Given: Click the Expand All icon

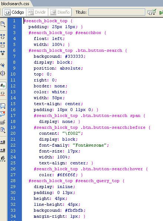Looking at the screenshot, I should (x=3, y=53).
